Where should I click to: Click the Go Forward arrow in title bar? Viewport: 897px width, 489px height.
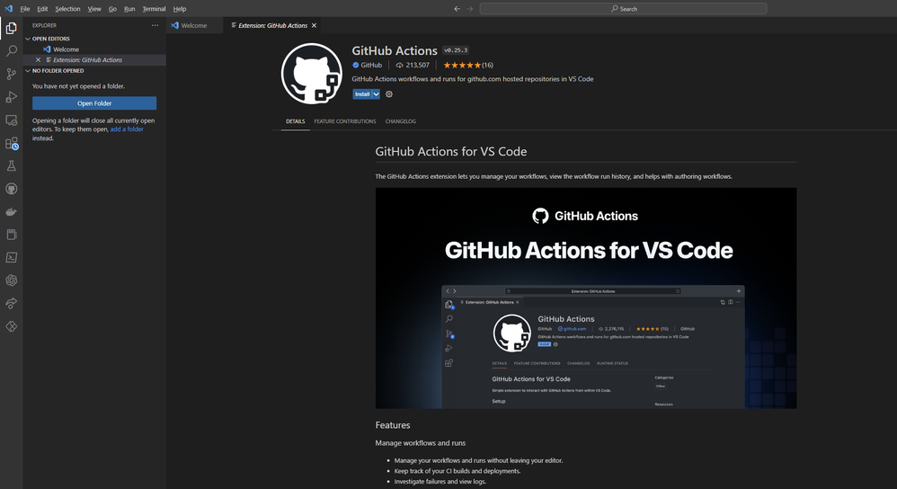(x=470, y=9)
